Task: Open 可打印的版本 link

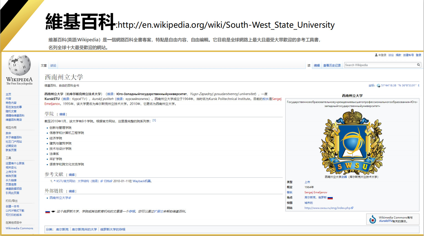Action: 14,215
